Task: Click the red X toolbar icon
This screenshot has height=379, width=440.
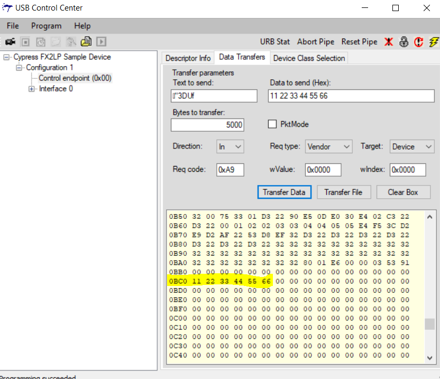Action: 389,42
